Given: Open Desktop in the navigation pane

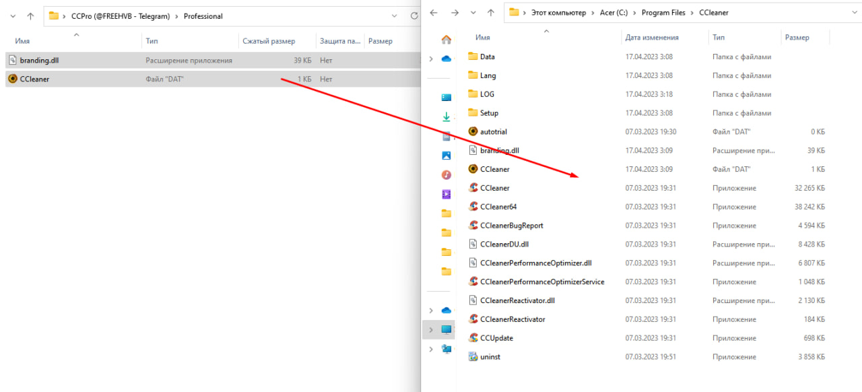Looking at the screenshot, I should 446,98.
